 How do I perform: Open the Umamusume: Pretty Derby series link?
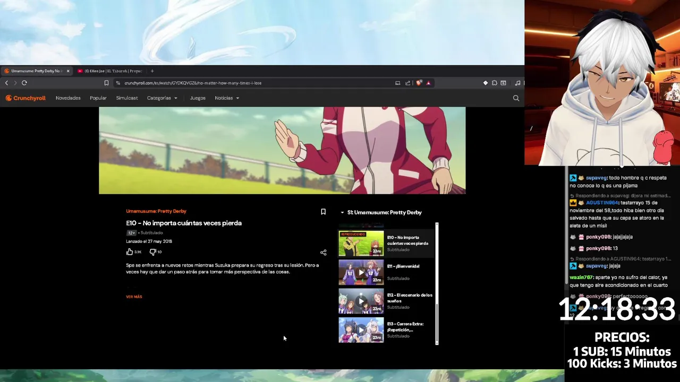tap(156, 211)
